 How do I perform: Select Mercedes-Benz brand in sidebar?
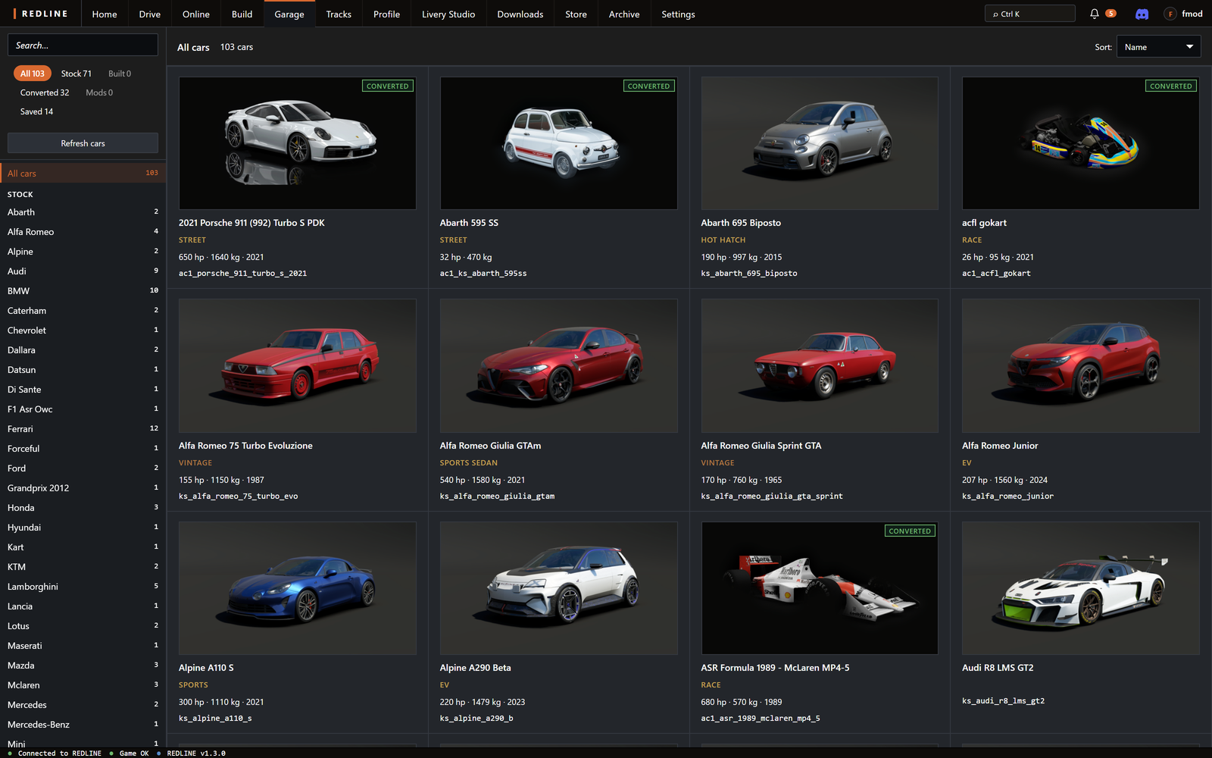click(83, 725)
